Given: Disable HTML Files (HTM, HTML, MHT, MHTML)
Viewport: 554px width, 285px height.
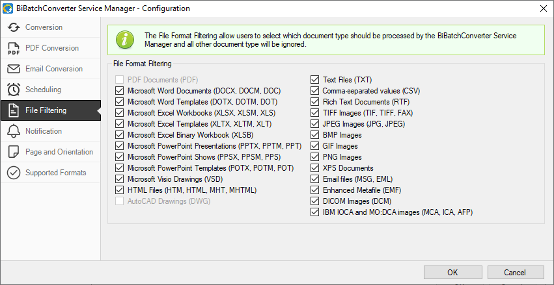Looking at the screenshot, I should pos(119,190).
